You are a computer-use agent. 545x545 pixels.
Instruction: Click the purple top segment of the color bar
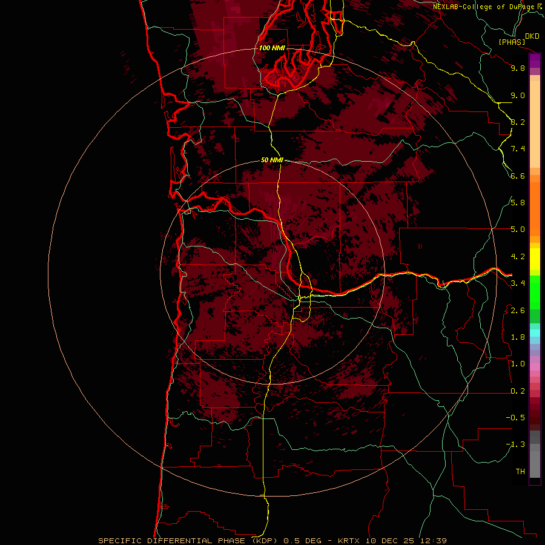click(535, 61)
